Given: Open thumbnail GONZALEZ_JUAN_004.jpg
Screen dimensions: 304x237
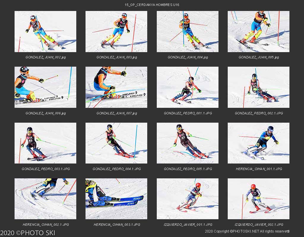Looking at the screenshot, I should (188, 31).
